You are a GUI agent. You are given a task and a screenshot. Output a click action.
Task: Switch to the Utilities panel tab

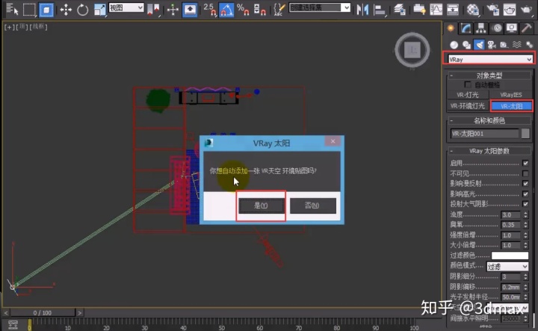526,28
